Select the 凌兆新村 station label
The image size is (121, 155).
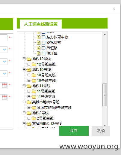pyautogui.click(x=54, y=43)
